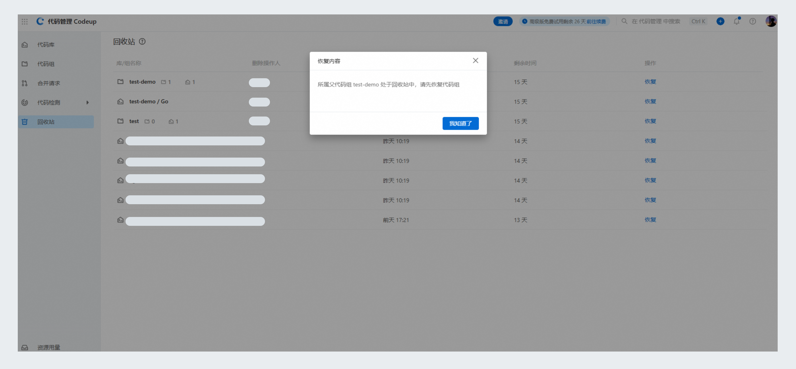Click the folder icon of the test row
Viewport: 796px width, 369px height.
tap(120, 121)
